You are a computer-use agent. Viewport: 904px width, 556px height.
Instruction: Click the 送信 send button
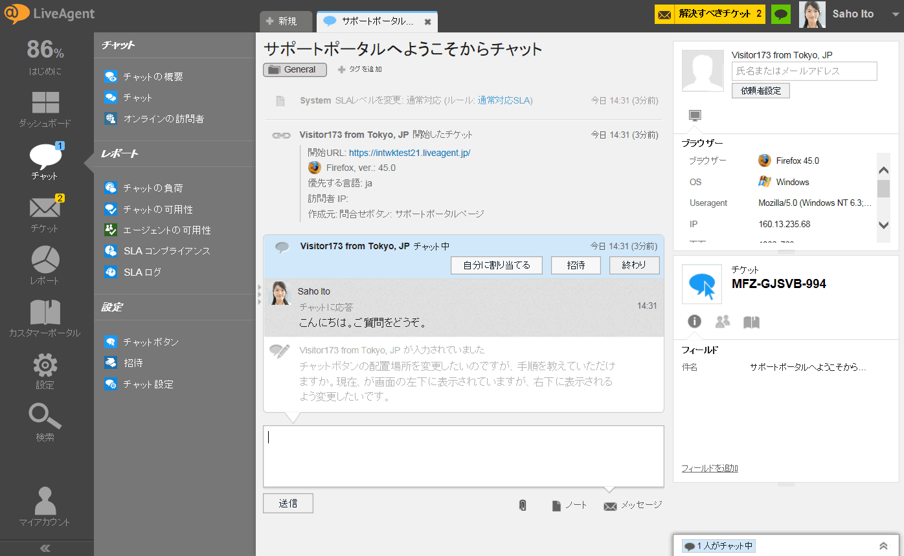[x=288, y=504]
